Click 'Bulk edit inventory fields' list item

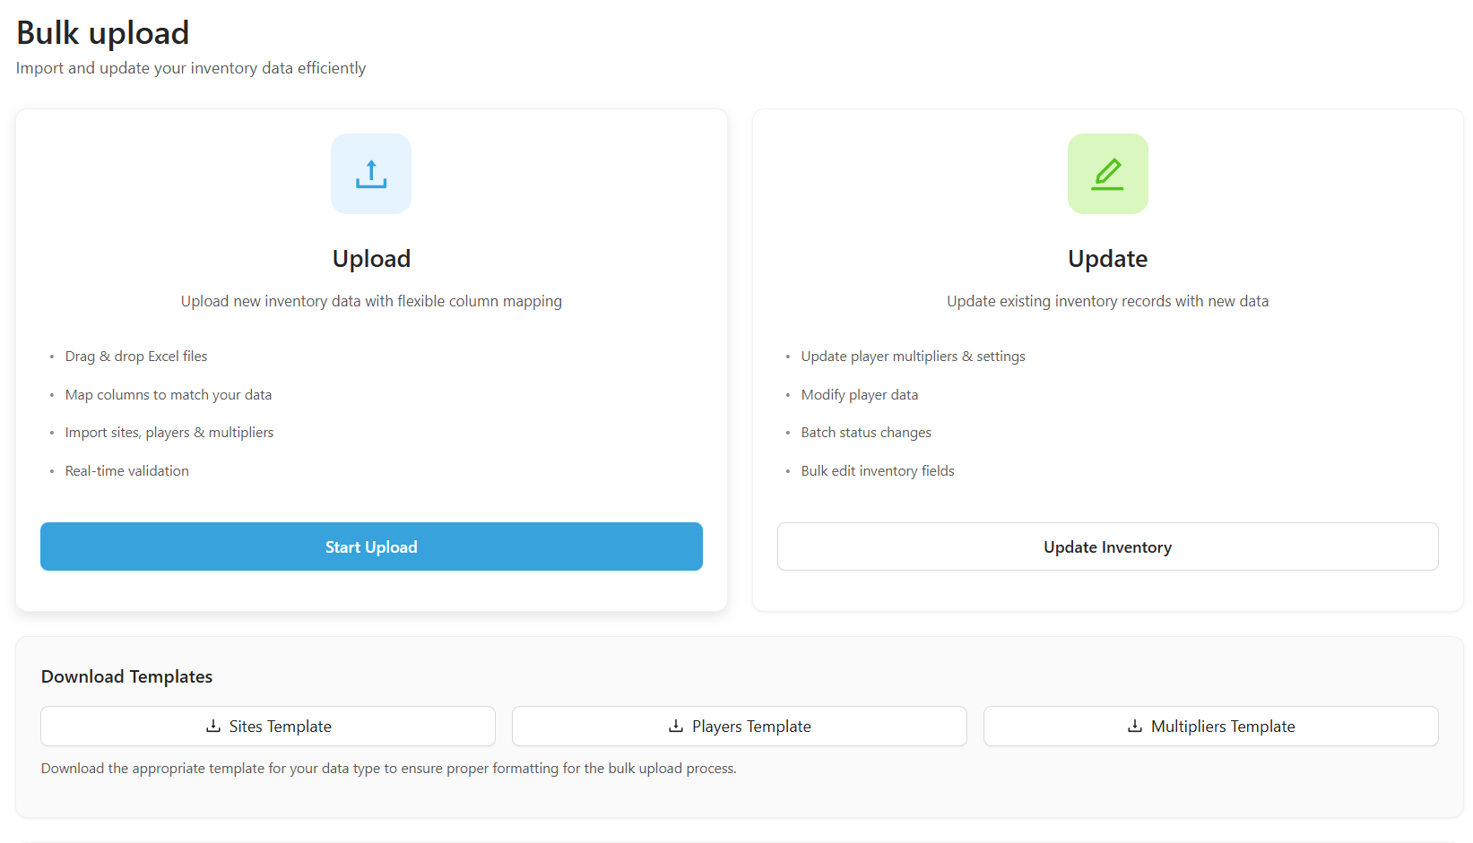[x=878, y=471]
